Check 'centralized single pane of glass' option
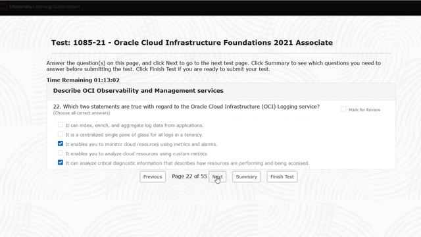421x237 pixels. coord(61,134)
